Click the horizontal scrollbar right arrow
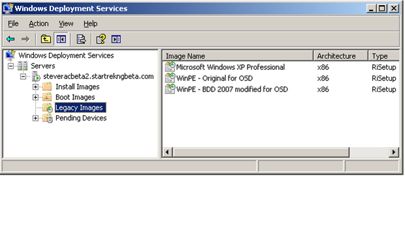 394,152
